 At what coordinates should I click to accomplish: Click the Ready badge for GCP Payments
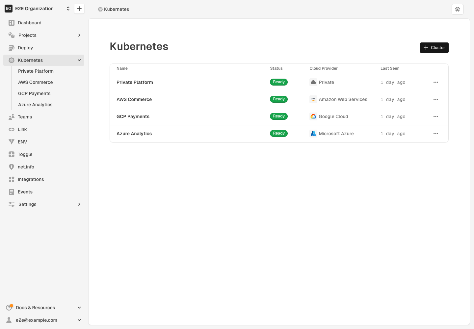click(279, 116)
